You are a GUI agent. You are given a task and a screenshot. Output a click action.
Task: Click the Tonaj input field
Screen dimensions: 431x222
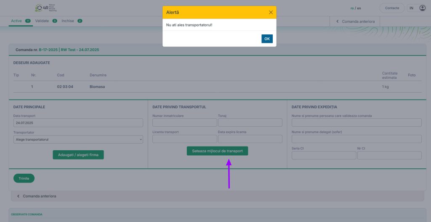point(250,123)
